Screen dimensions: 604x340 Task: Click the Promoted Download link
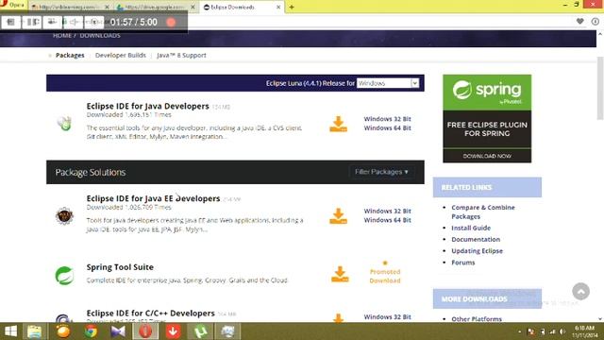pos(385,276)
